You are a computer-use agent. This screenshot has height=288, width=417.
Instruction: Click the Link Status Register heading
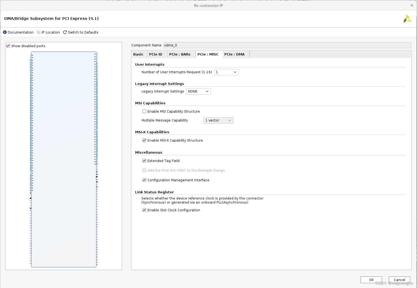click(154, 192)
